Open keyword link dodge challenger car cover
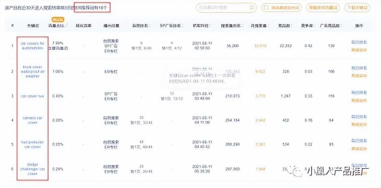Viewport: 381px width, 188px height. (x=32, y=169)
